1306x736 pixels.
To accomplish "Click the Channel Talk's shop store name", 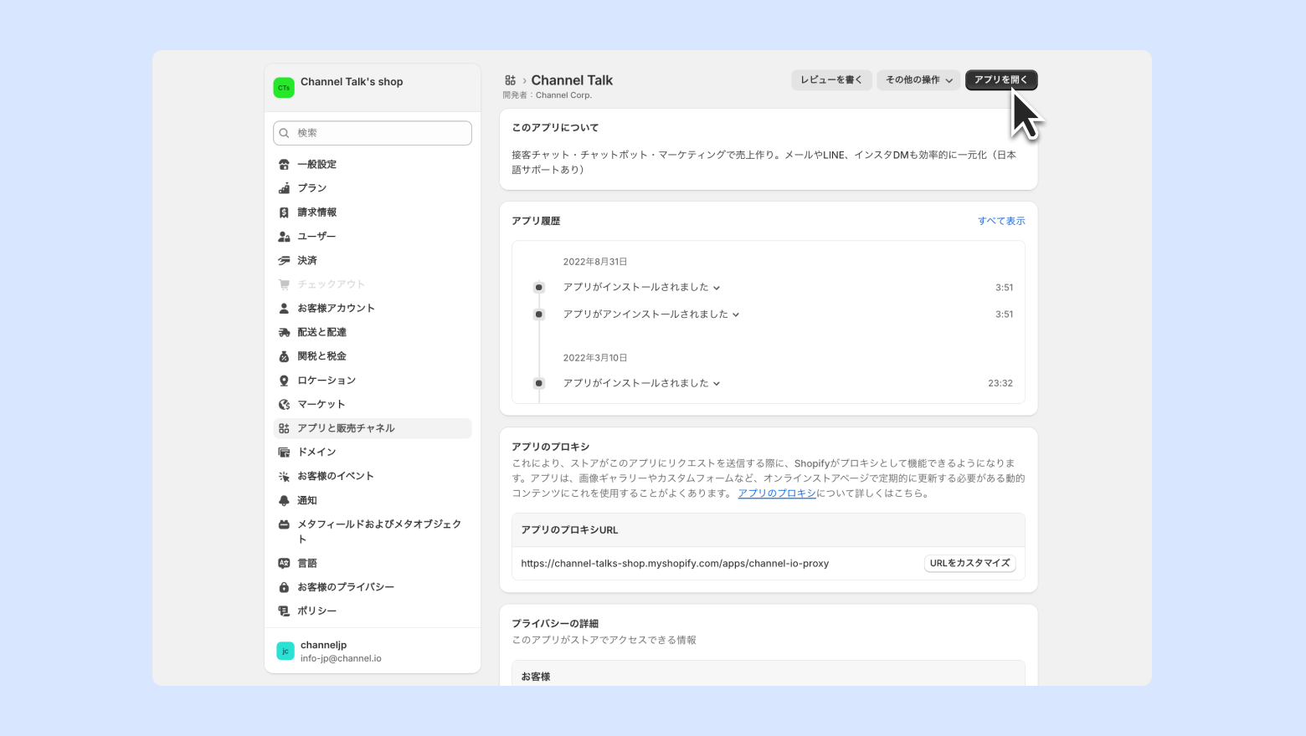I will [352, 82].
